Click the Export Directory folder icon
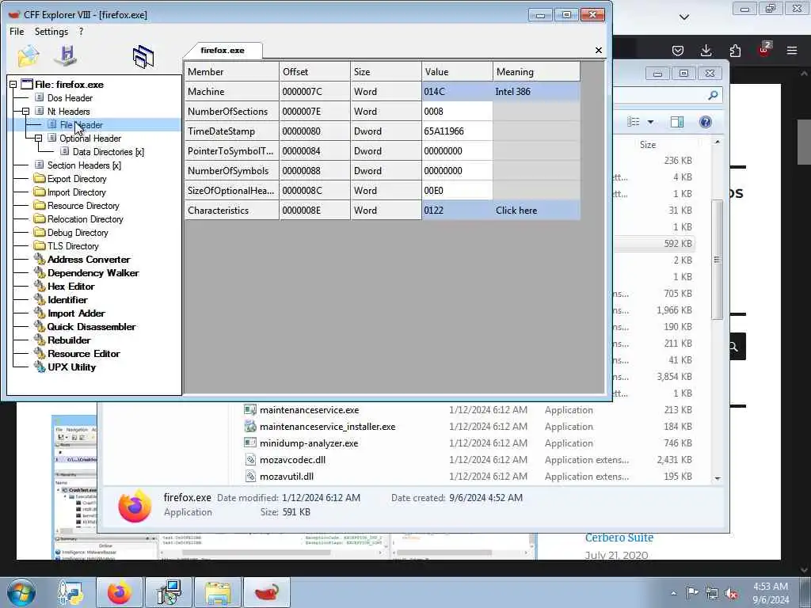Image resolution: width=811 pixels, height=608 pixels. (x=40, y=178)
